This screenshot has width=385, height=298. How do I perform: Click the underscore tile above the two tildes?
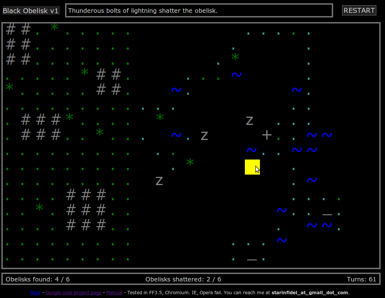pyautogui.click(x=327, y=214)
